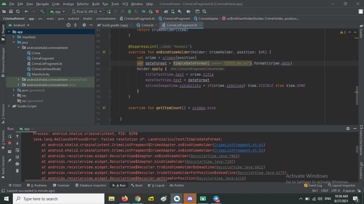
Task: Click the green Rerun app icon in toolbar
Action: point(109,11)
